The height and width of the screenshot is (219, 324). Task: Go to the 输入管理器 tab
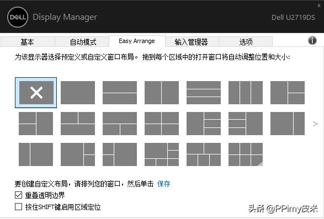(192, 42)
